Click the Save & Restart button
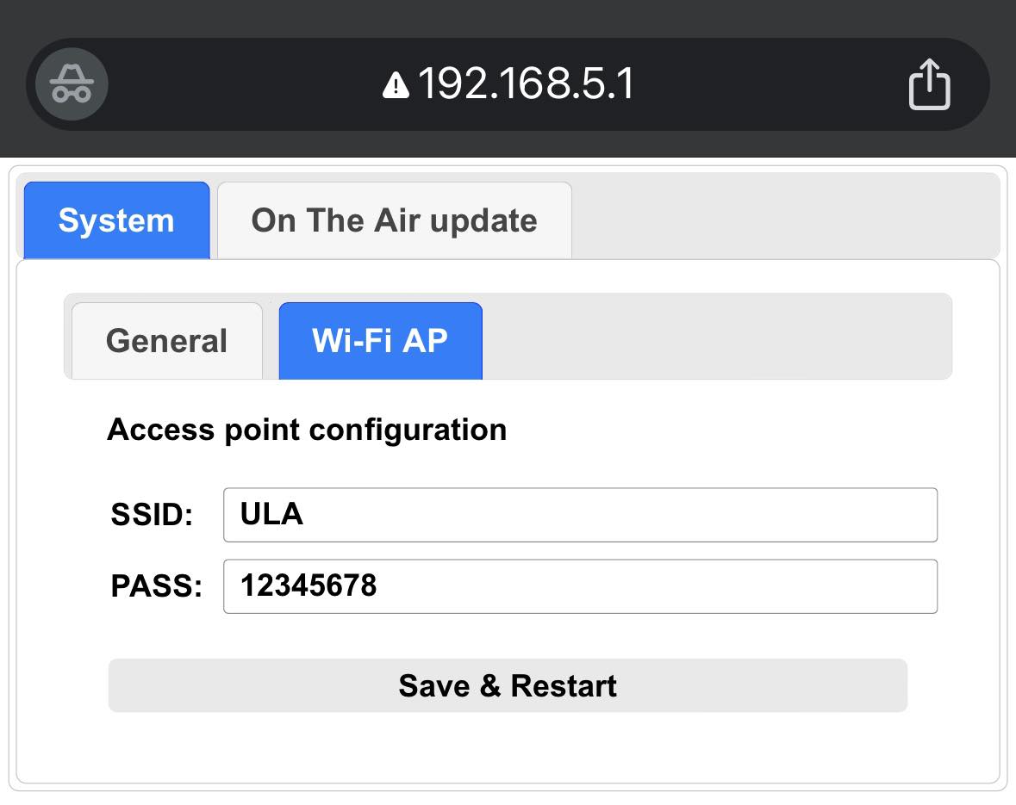Screen dimensions: 1016x805 [508, 685]
